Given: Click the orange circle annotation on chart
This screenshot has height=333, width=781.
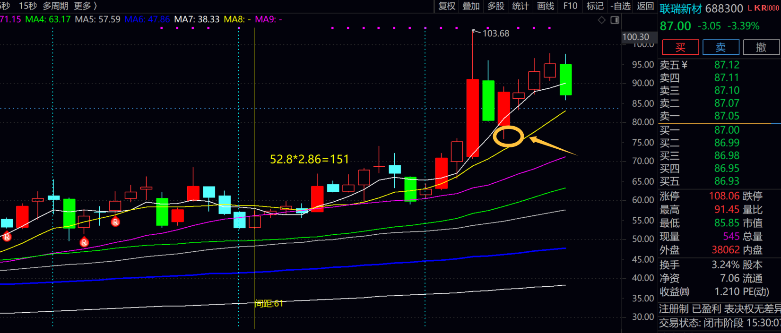Looking at the screenshot, I should (508, 137).
